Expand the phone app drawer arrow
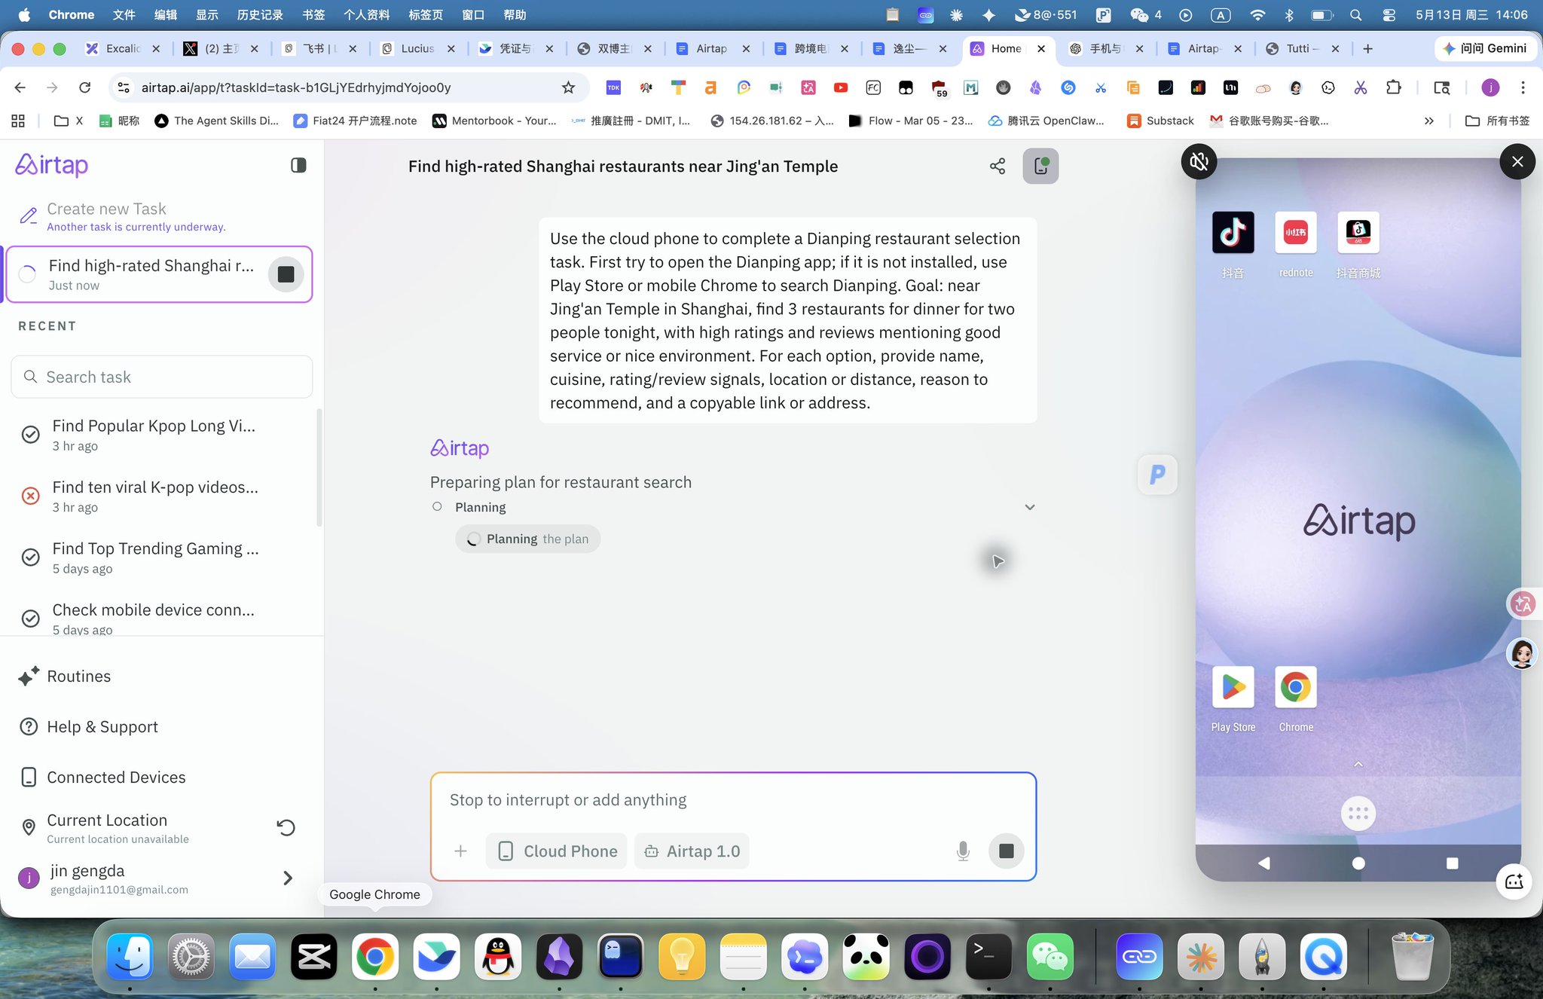Image resolution: width=1543 pixels, height=999 pixels. [x=1358, y=764]
